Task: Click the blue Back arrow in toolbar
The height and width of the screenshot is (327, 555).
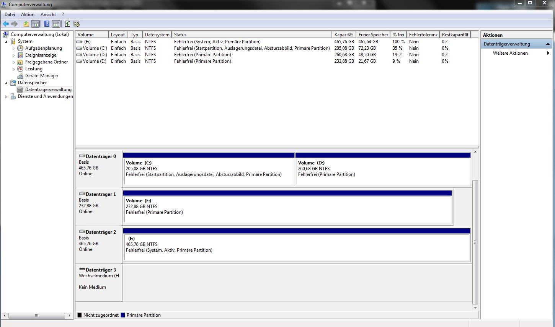Action: point(6,24)
